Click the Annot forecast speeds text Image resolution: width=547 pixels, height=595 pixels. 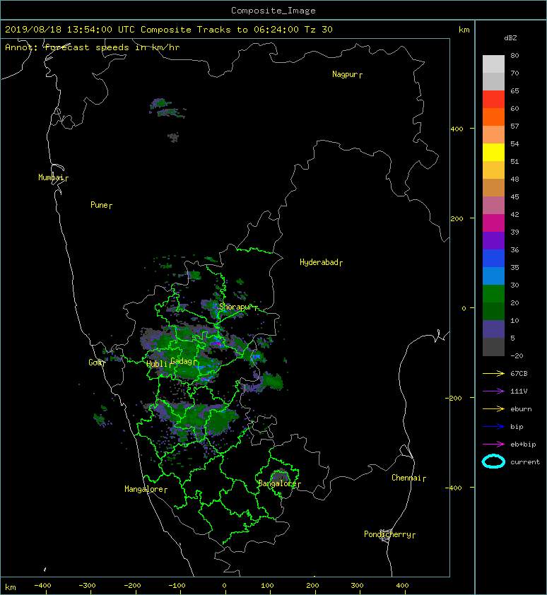pos(93,47)
